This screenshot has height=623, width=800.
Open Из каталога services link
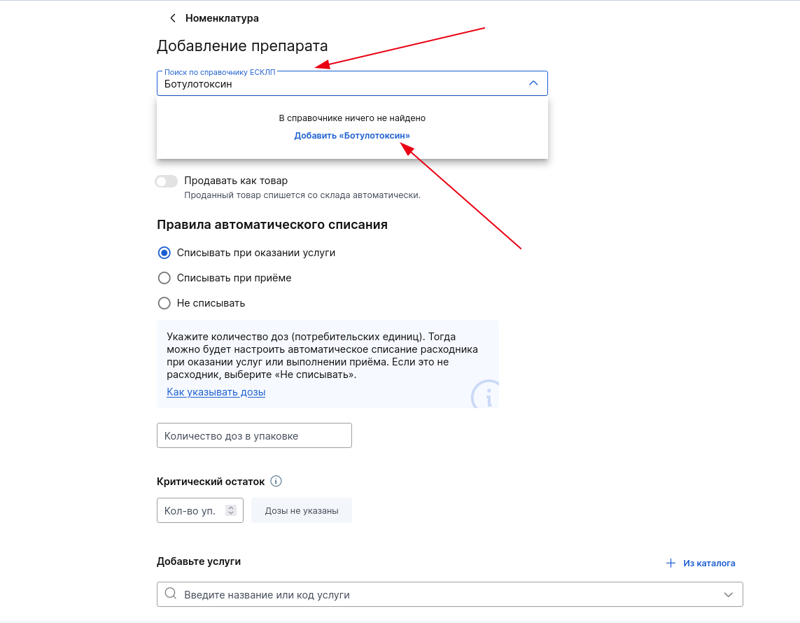tap(709, 563)
